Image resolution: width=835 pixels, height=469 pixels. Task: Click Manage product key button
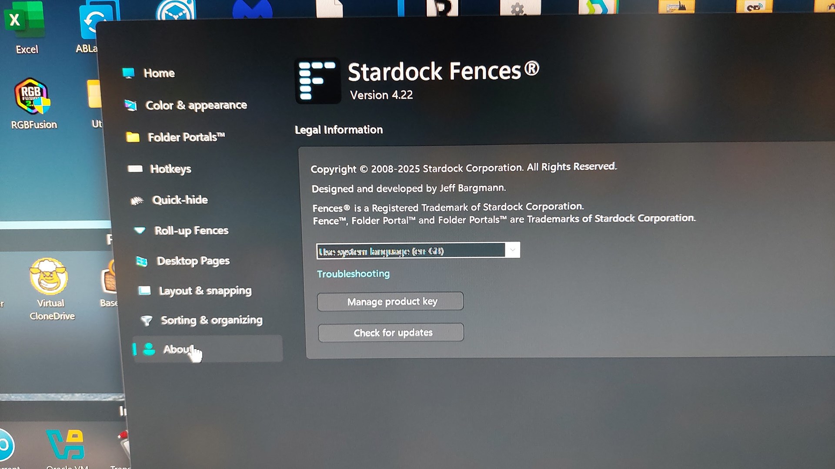click(391, 301)
